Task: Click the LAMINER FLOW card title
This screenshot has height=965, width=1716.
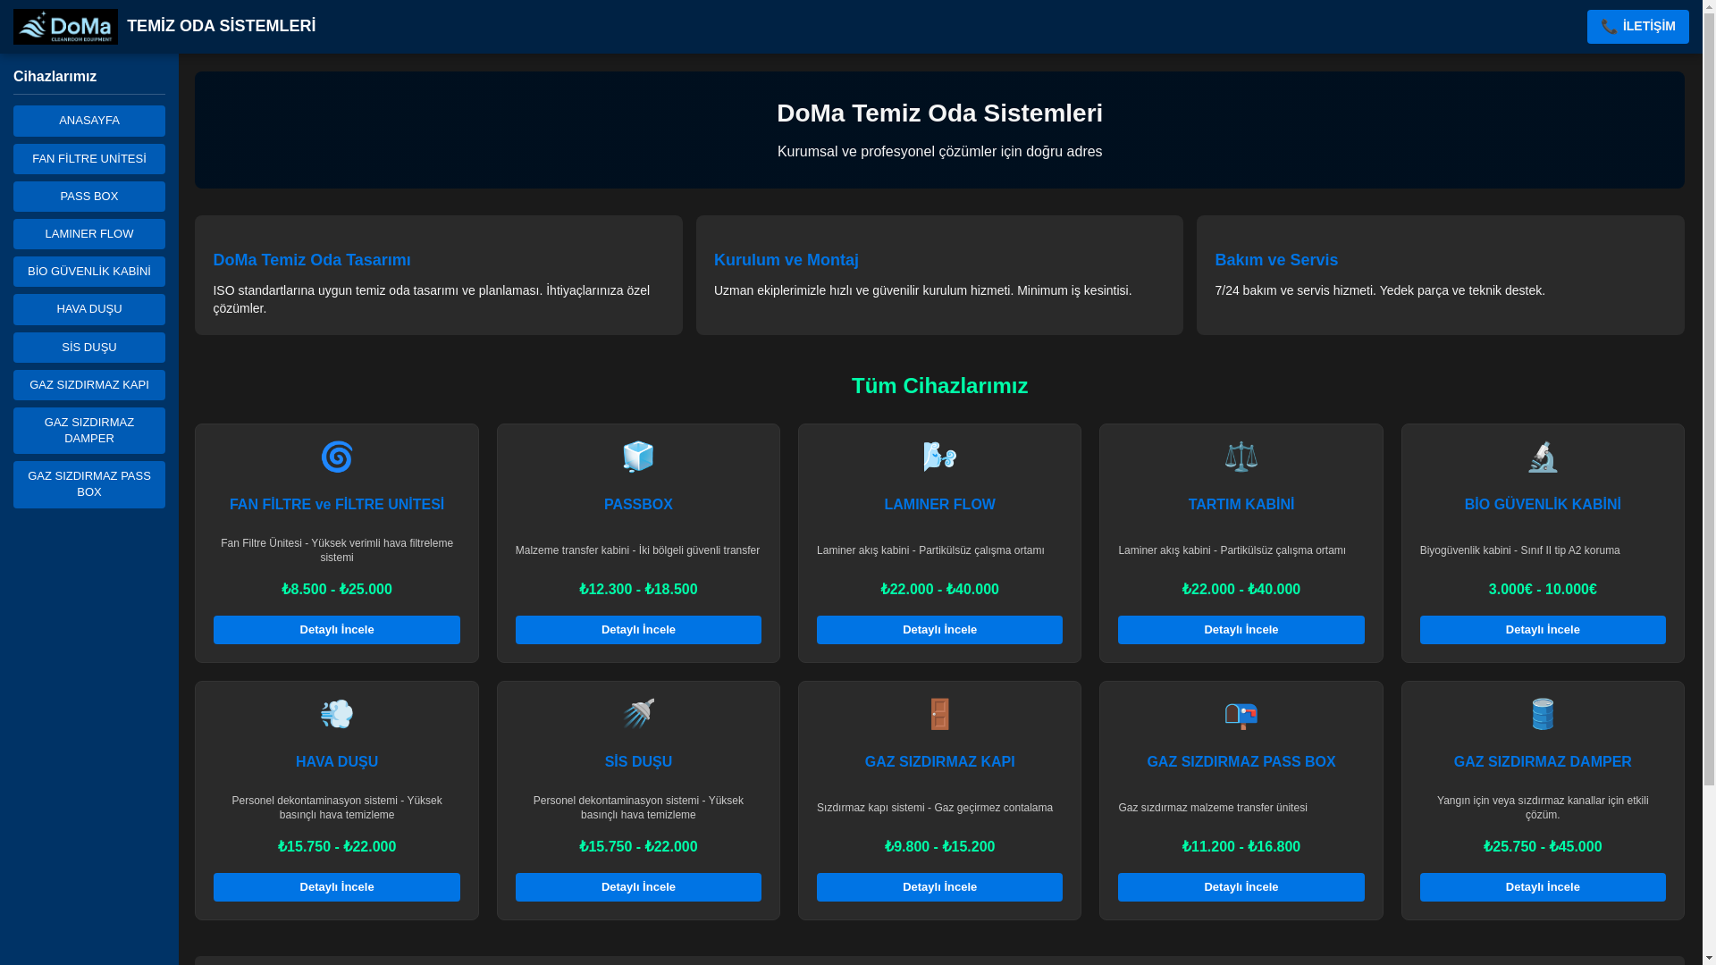Action: [939, 505]
